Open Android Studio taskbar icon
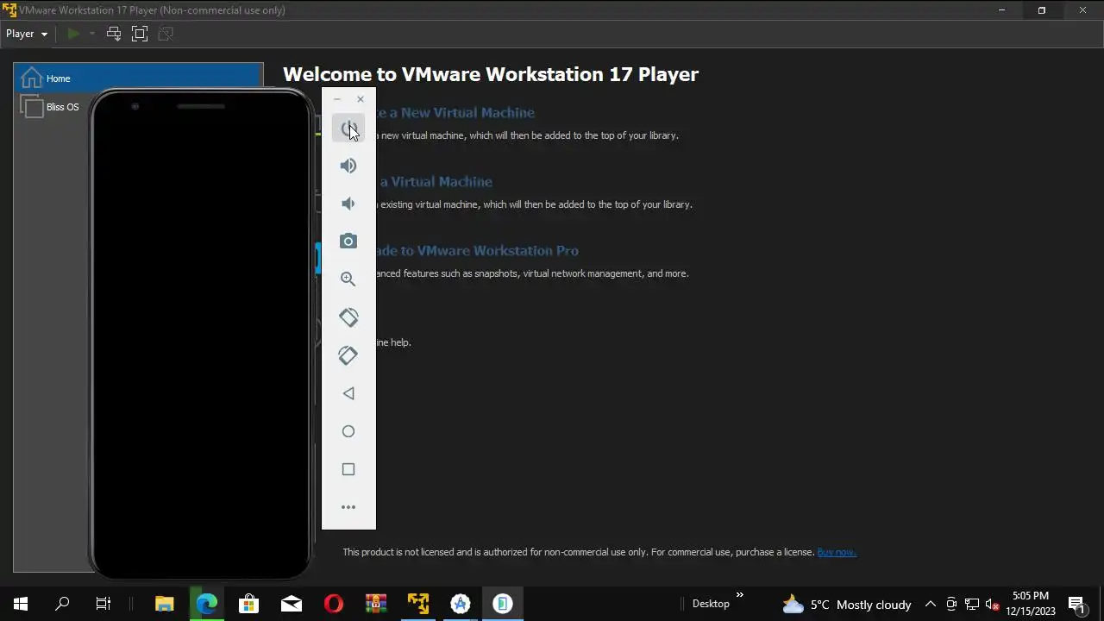Screen dimensions: 1104x621 click(461, 604)
